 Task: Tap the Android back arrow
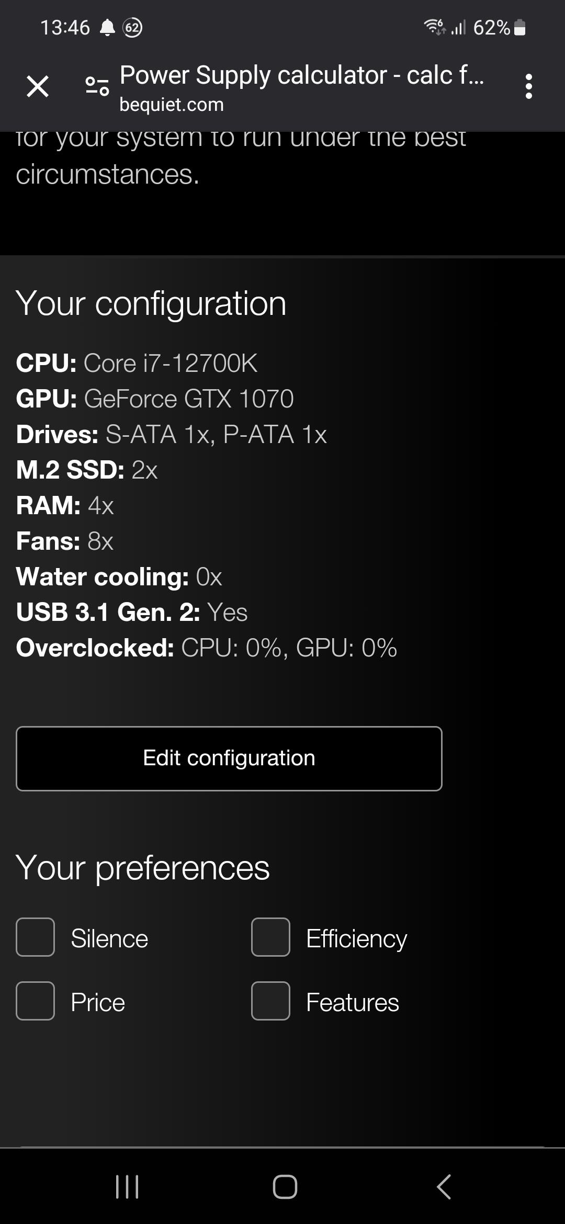(444, 1186)
